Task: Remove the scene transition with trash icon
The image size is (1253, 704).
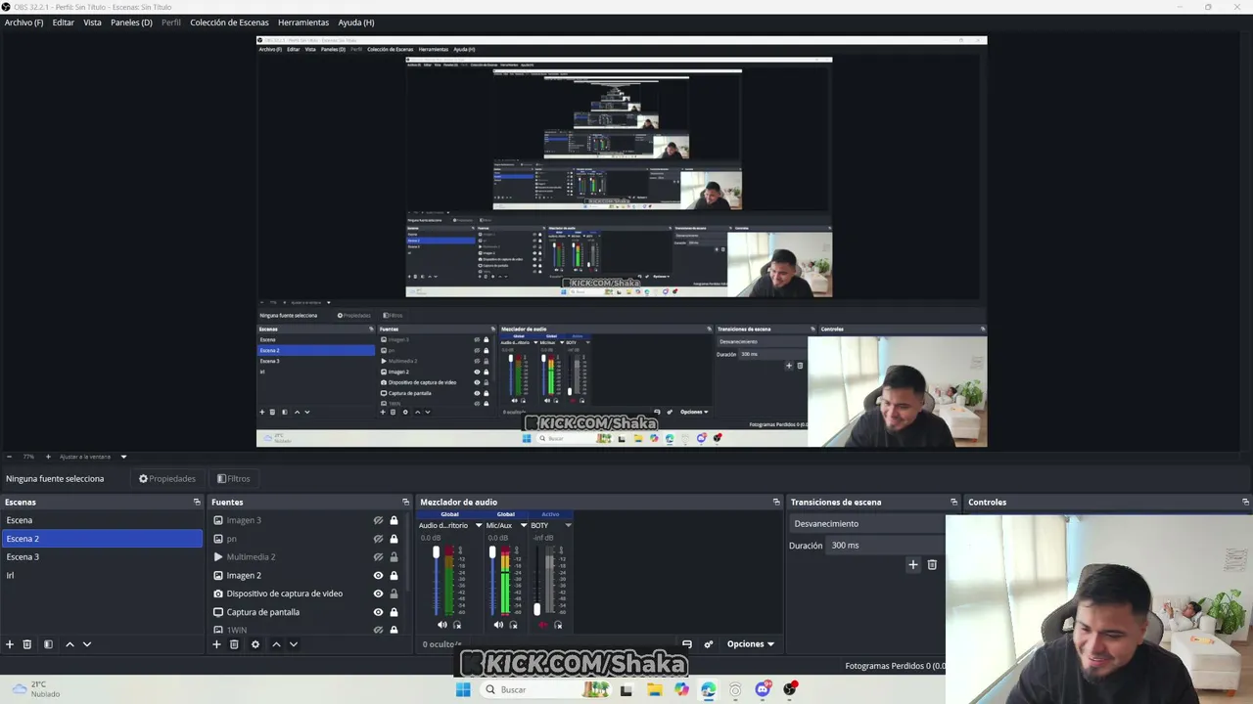Action: click(932, 564)
